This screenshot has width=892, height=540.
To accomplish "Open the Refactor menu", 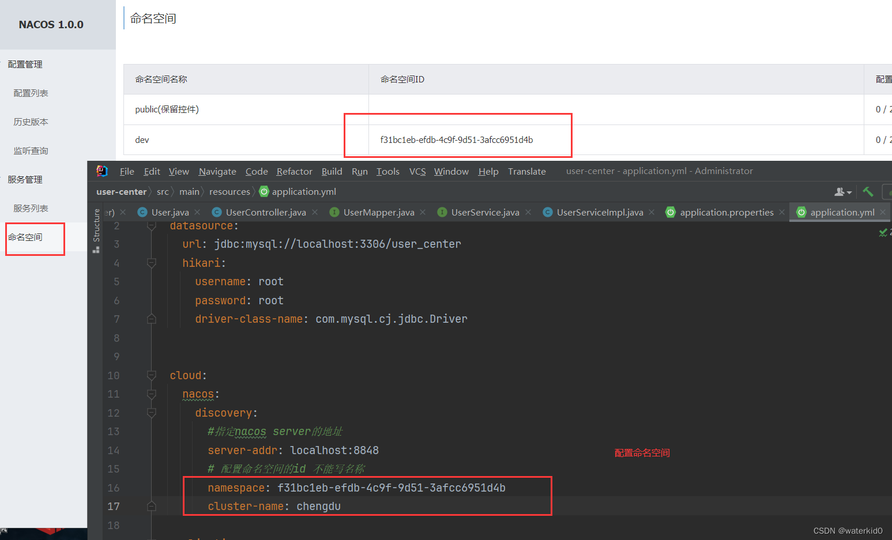I will point(294,171).
